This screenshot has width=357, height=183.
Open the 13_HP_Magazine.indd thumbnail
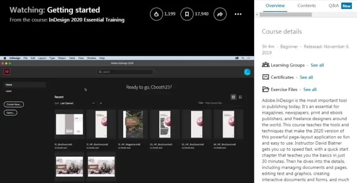tap(133, 124)
